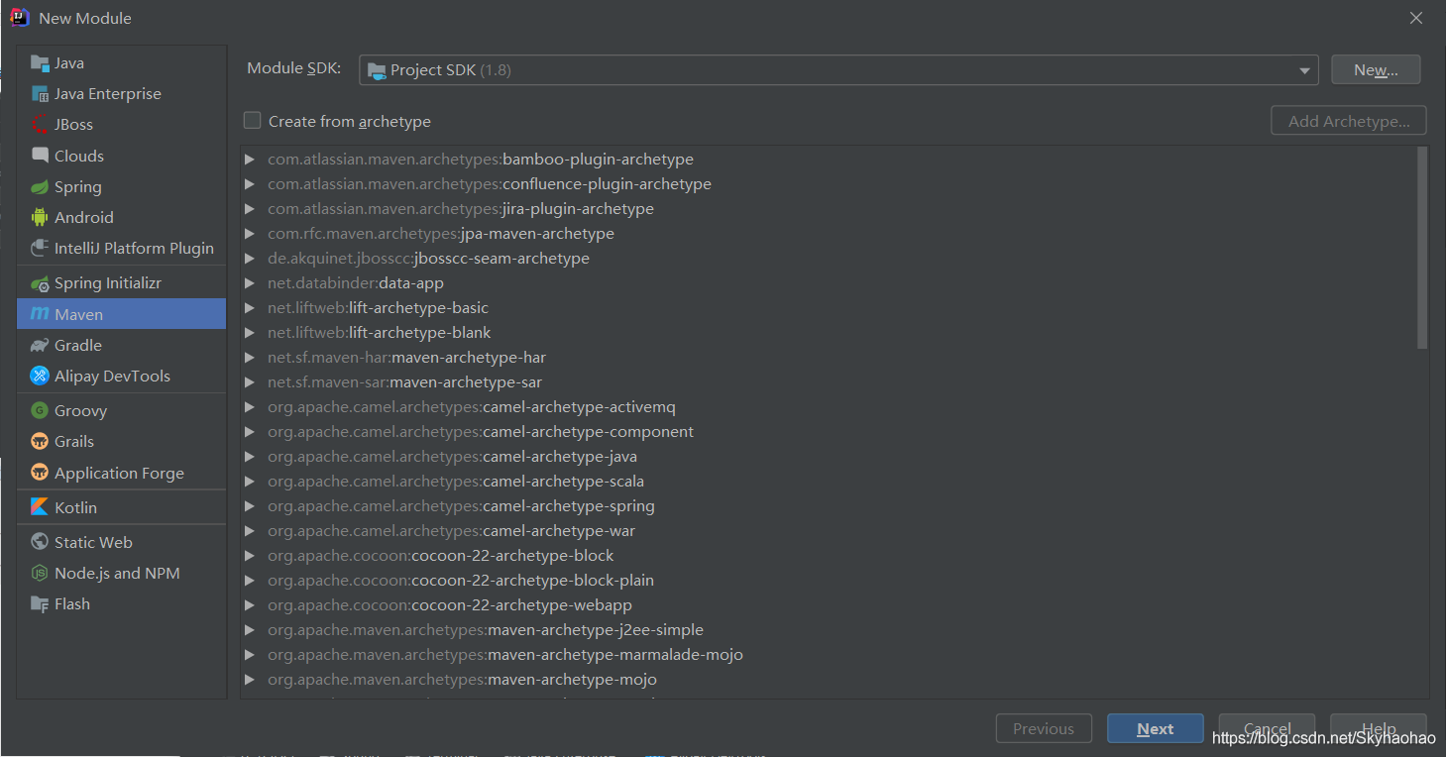Click the Flash icon

click(40, 604)
